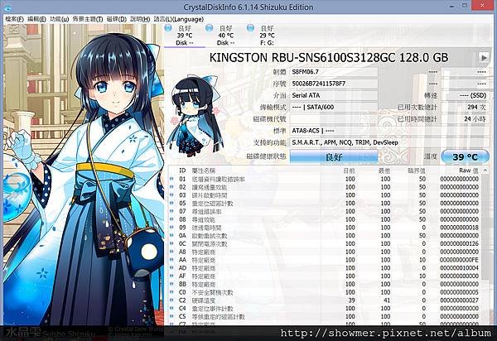The image size is (497, 341).
Task: Click the status icon of SMART attribute AA
Action: (x=171, y=260)
